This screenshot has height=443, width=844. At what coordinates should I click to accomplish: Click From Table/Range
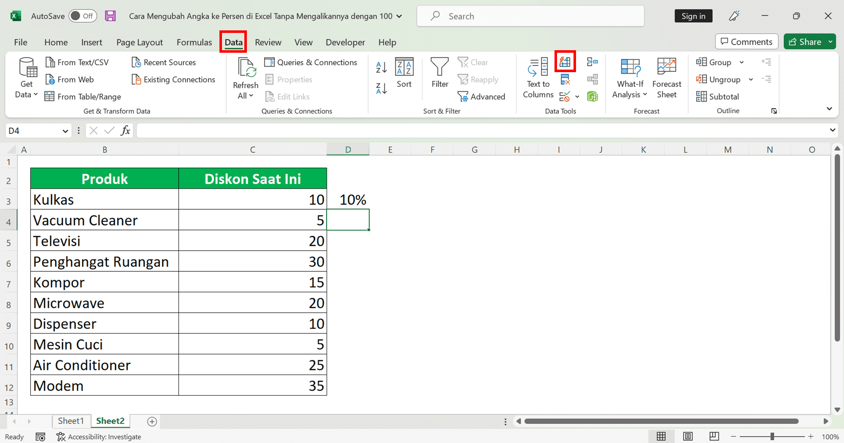[83, 97]
